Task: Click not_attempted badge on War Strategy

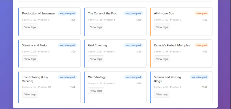Action: (x=133, y=77)
